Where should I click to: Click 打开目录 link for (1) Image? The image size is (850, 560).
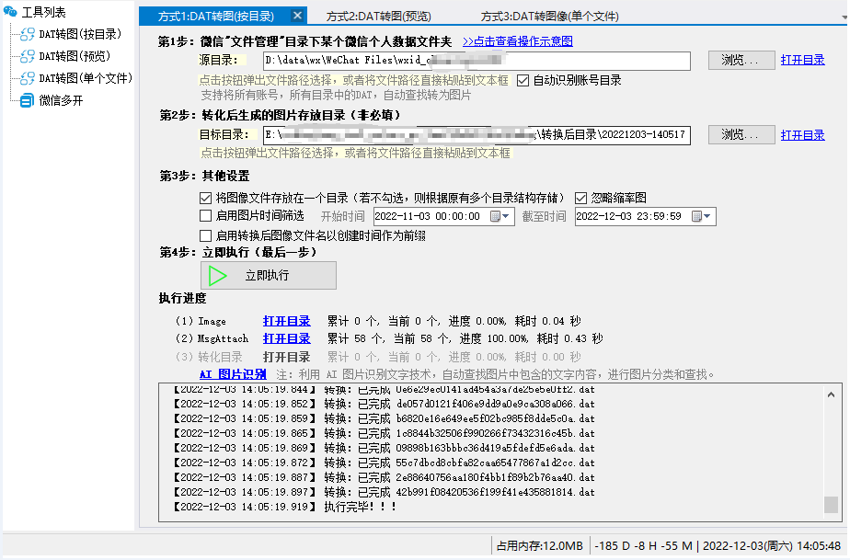[x=286, y=321]
